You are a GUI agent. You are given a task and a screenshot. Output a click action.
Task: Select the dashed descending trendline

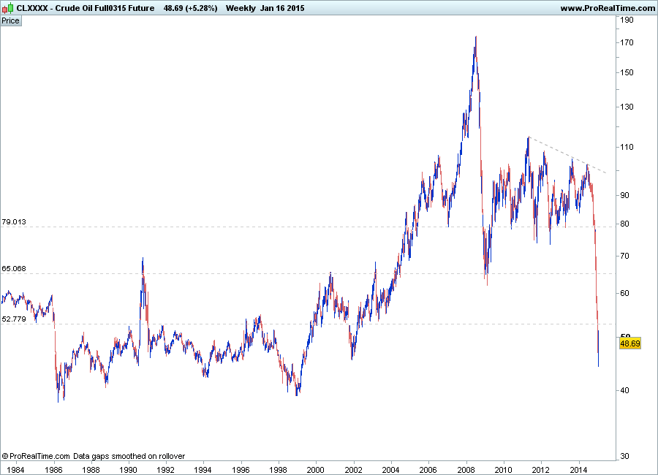[567, 155]
